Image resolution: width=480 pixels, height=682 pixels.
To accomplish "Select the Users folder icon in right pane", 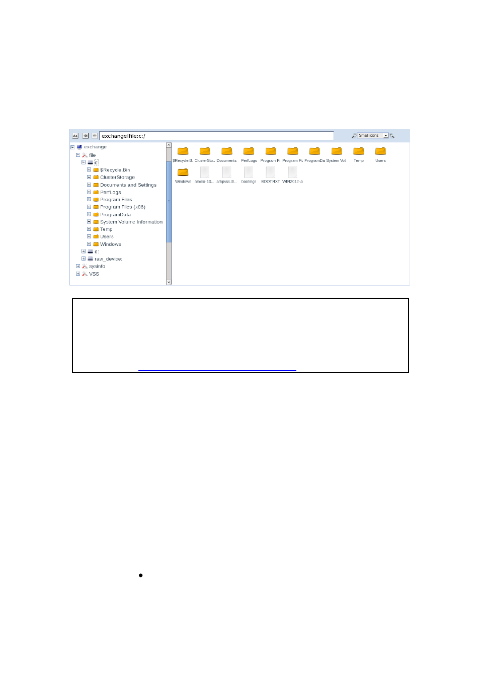I will coord(380,151).
